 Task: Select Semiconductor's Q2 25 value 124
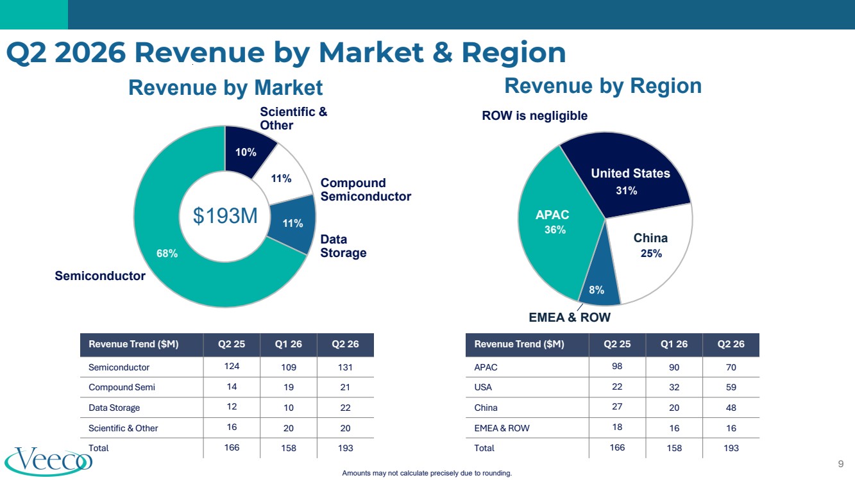tap(232, 367)
